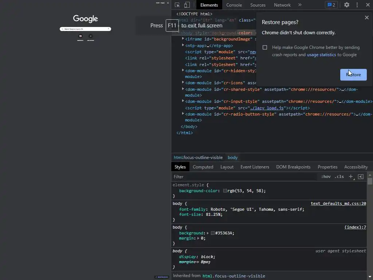Open the usage statistics link

click(x=321, y=55)
